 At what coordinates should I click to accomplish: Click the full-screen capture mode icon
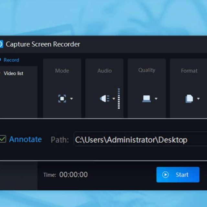[x=62, y=99]
